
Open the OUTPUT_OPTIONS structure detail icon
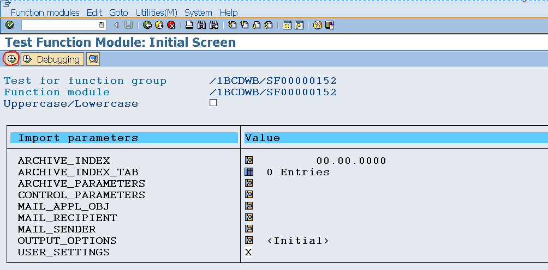coord(249,240)
